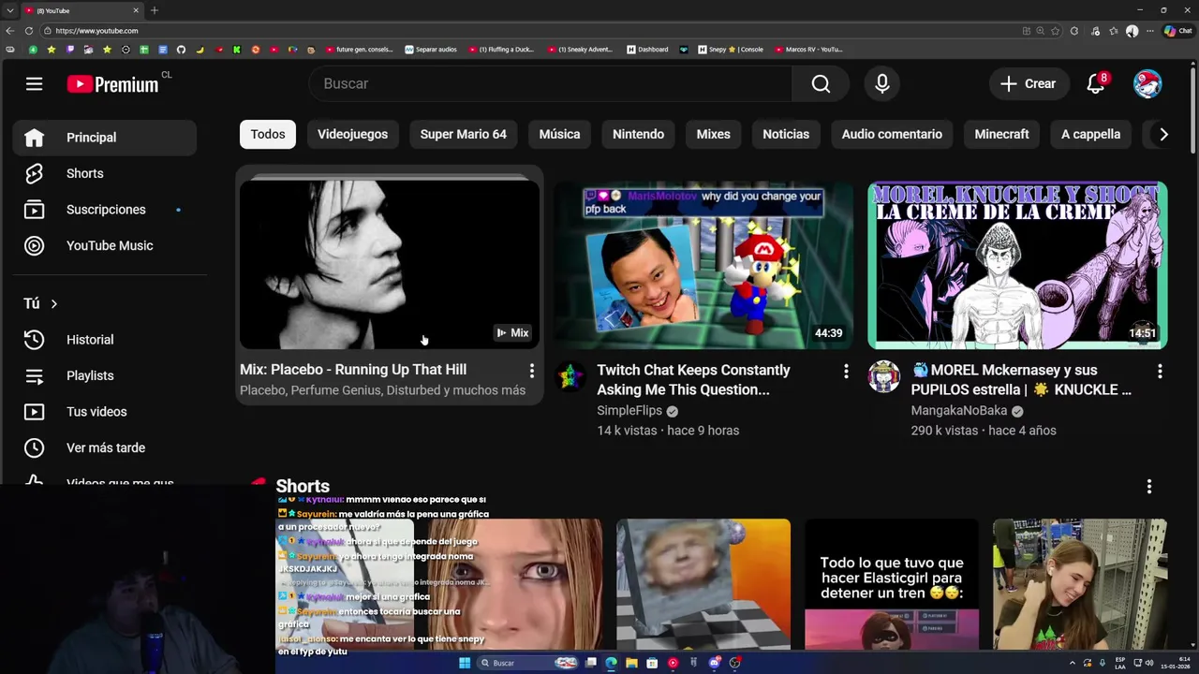Open options for Twitch Chat video
Screen dimensions: 1199x674
tap(846, 371)
